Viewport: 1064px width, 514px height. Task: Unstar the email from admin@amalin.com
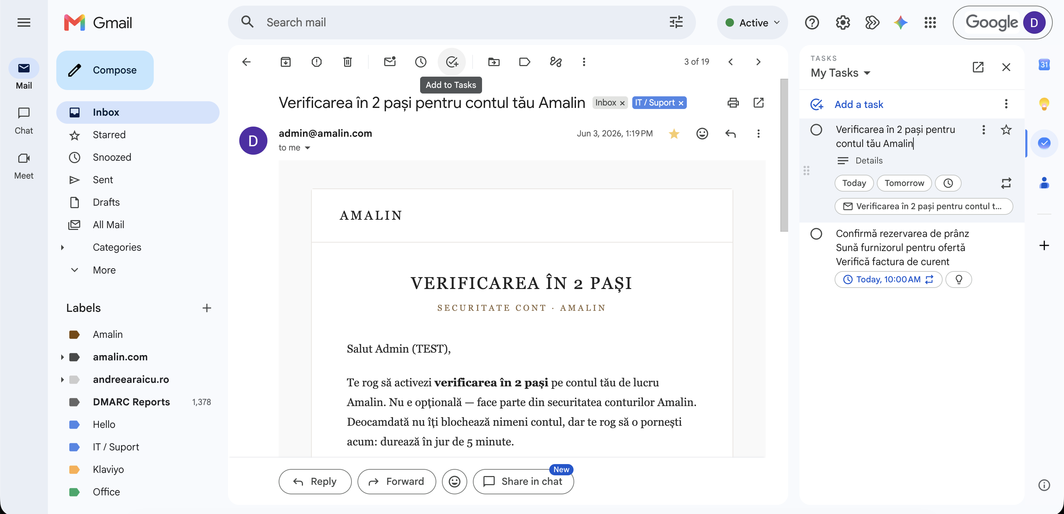[674, 133]
